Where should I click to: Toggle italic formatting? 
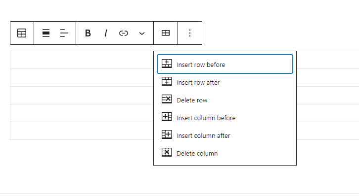pos(105,33)
